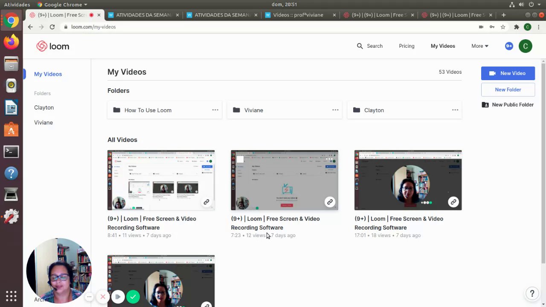Reload the current page

pos(52,27)
